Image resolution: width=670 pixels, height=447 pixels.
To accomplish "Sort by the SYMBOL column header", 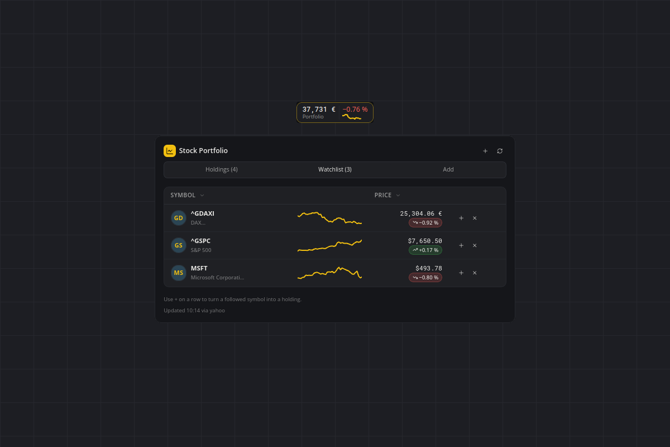I will [x=188, y=196].
